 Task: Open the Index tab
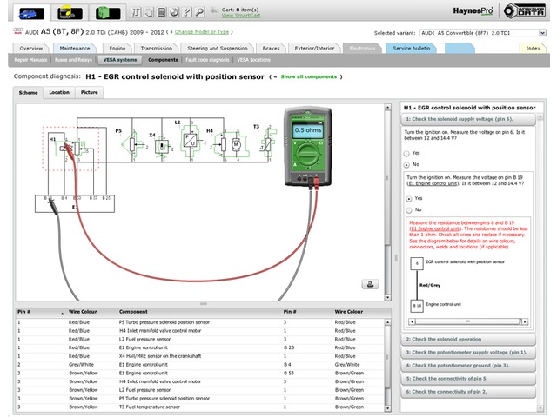coord(533,49)
